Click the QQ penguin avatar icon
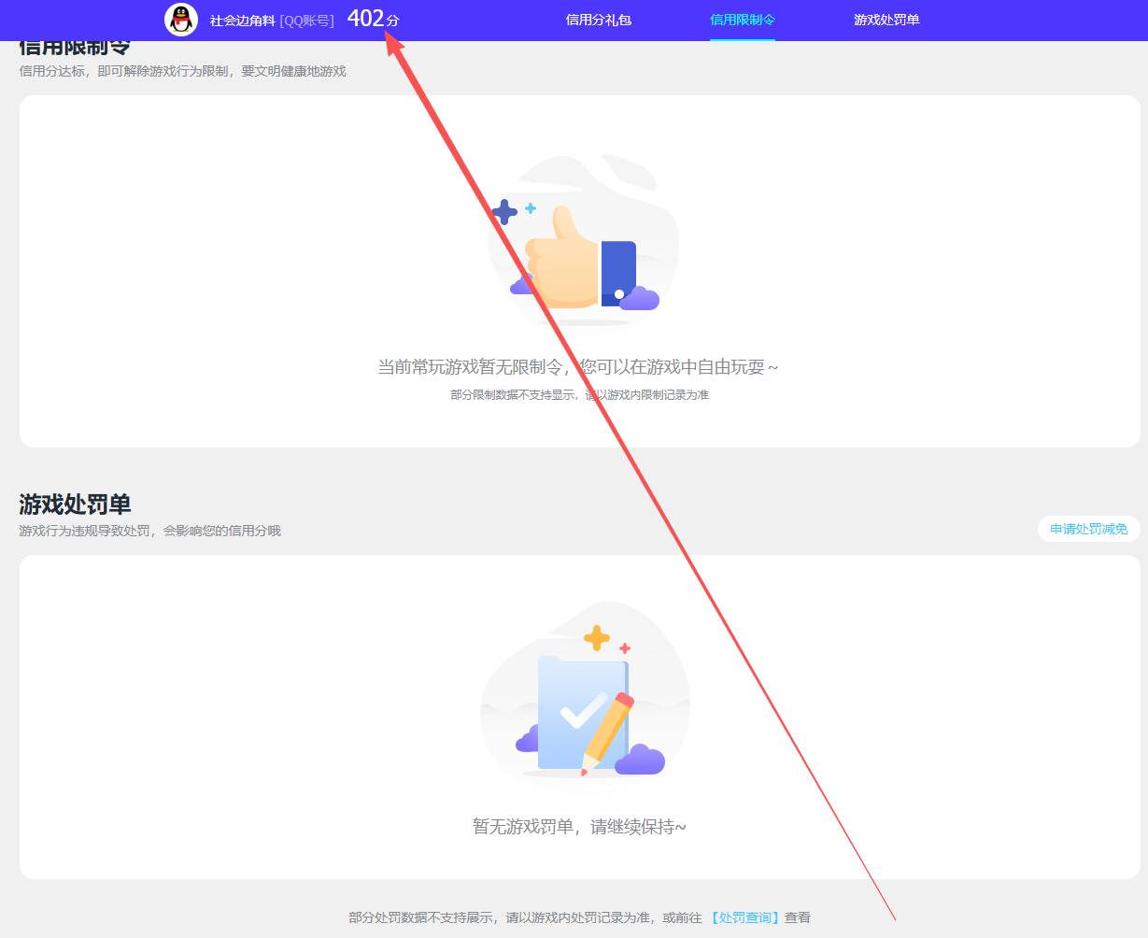The width and height of the screenshot is (1148, 938). point(180,20)
